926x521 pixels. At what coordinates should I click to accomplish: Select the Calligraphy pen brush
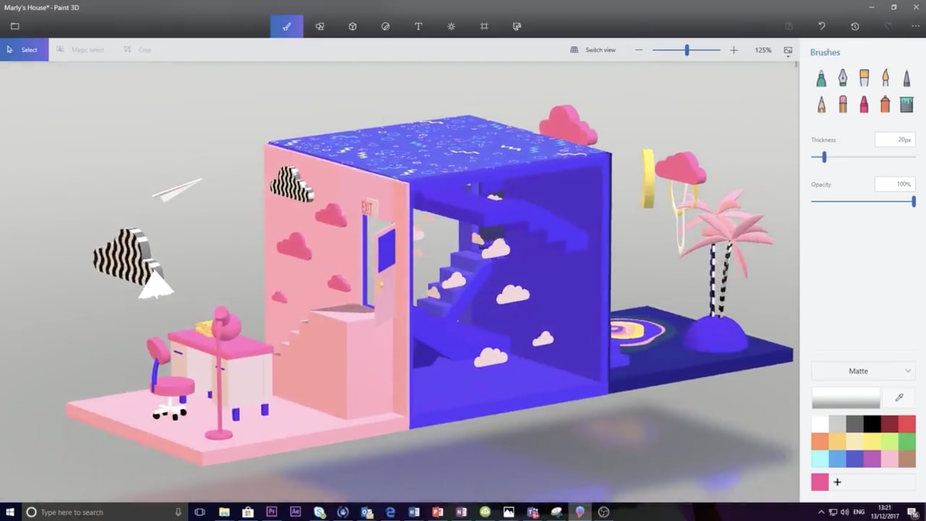pos(843,77)
